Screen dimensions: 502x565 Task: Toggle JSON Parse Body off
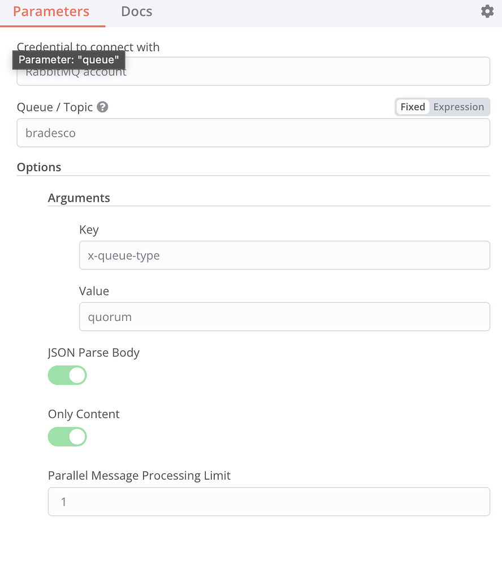pos(67,375)
